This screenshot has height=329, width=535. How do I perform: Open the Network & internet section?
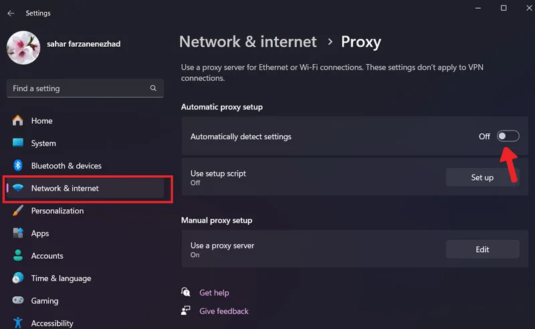[65, 189]
